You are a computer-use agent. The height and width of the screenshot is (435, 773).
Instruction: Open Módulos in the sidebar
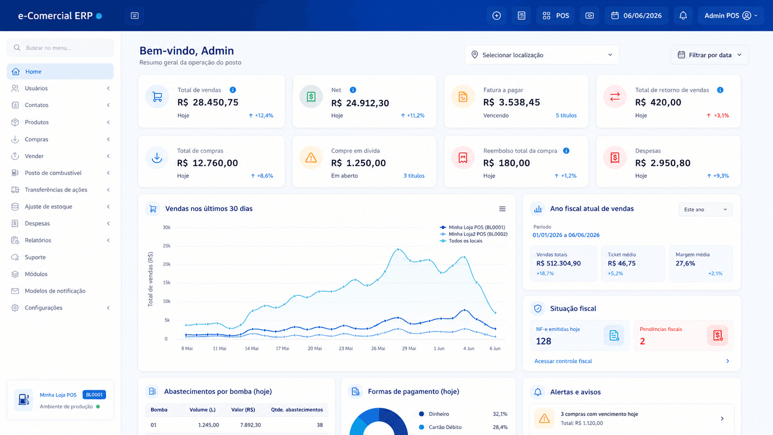(x=60, y=274)
